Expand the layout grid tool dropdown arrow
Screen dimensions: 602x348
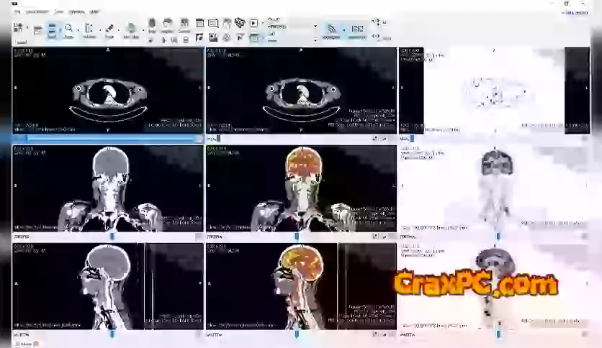pos(27,28)
